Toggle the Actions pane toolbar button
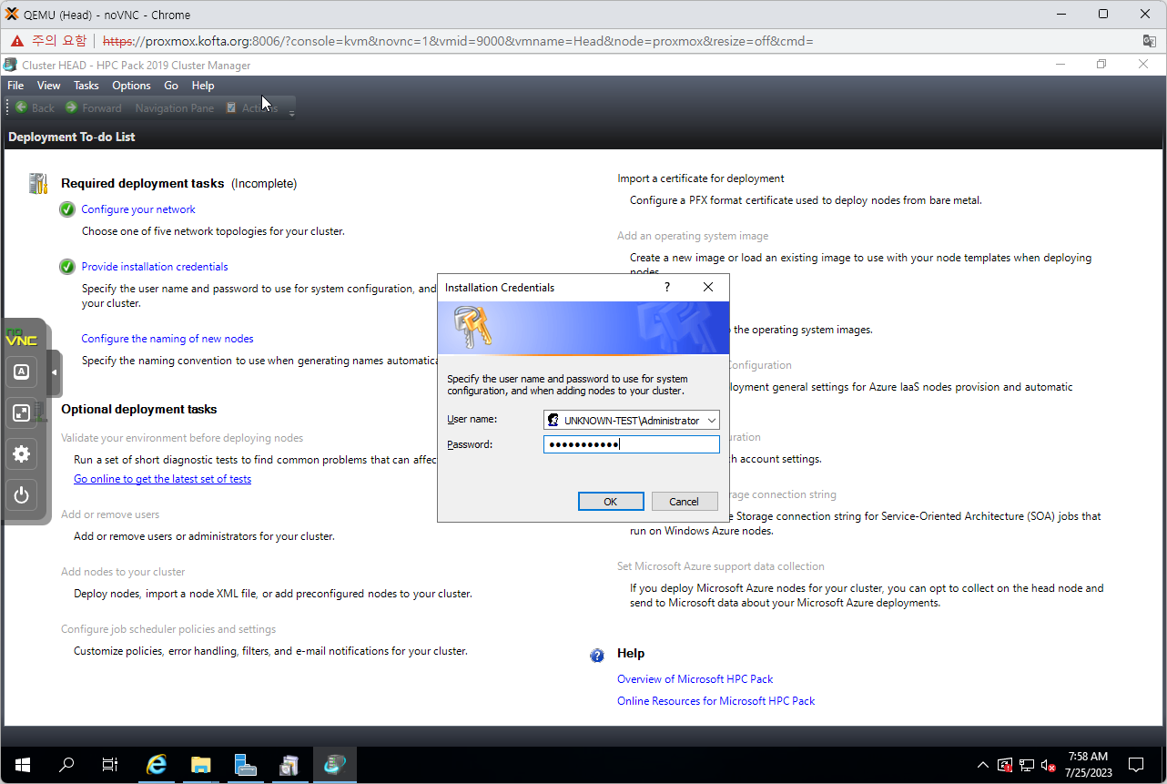The image size is (1167, 784). [252, 108]
